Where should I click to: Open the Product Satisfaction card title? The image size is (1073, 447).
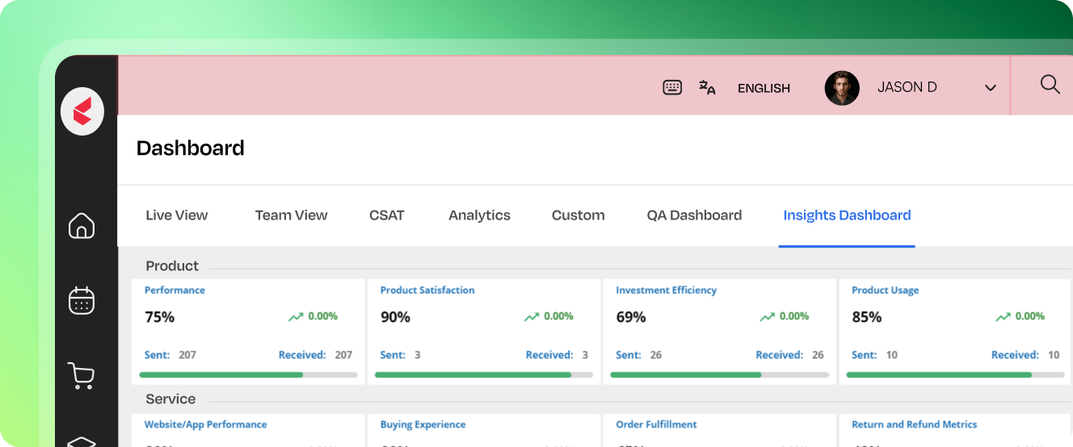(427, 290)
